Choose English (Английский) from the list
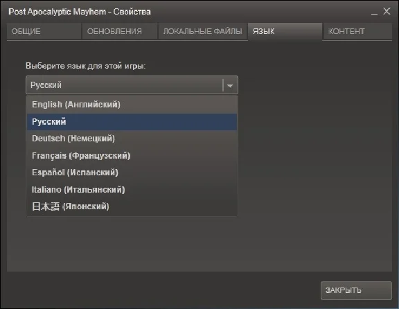 click(x=132, y=105)
